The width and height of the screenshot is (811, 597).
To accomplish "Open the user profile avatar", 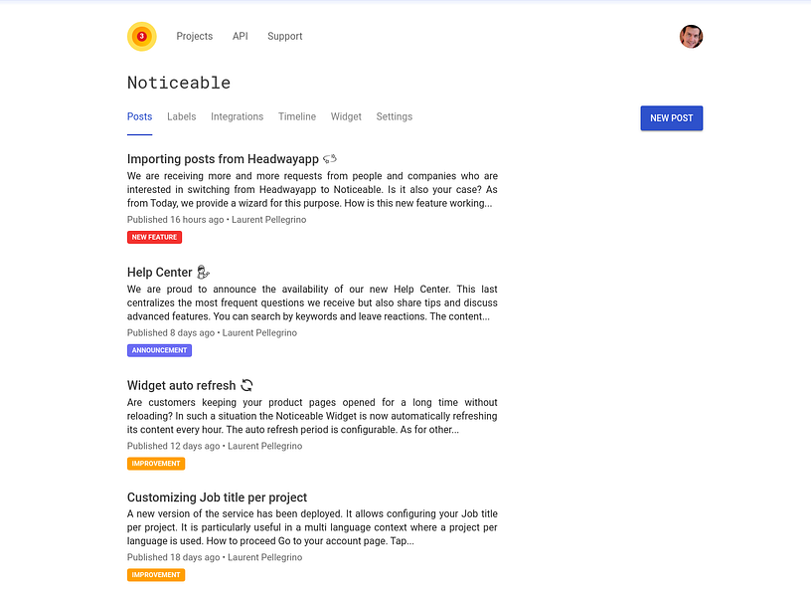I will click(691, 36).
